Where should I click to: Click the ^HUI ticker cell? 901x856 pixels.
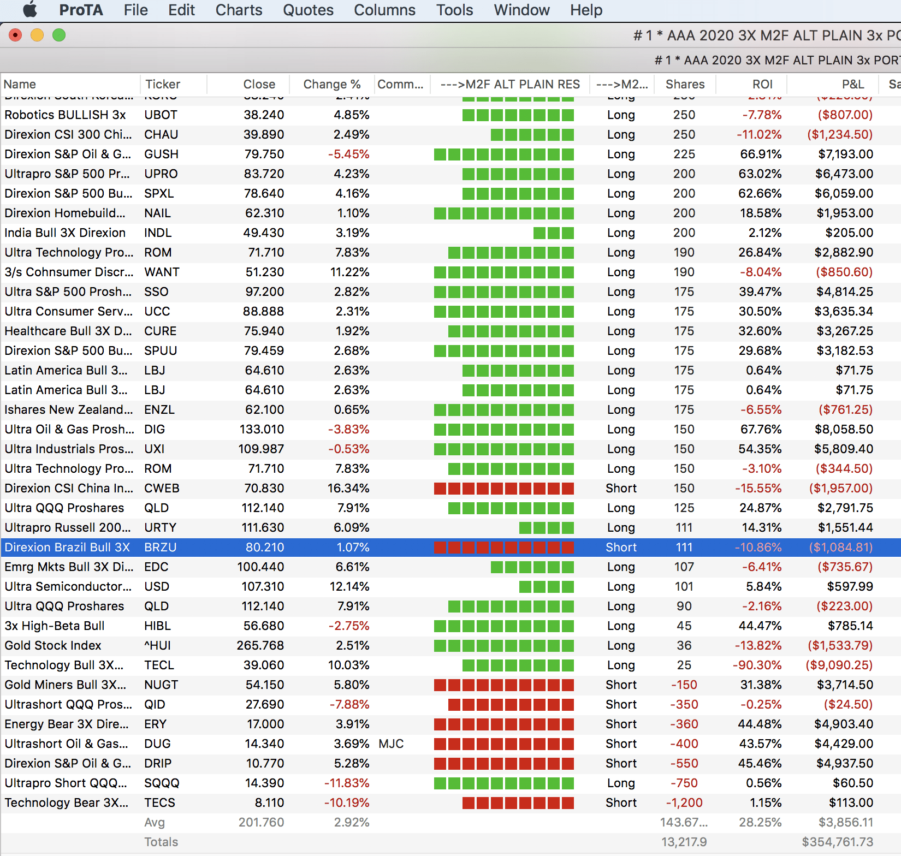(157, 645)
